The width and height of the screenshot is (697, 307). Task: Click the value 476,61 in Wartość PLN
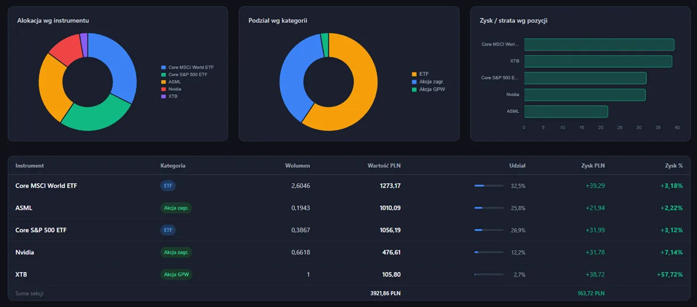point(392,252)
